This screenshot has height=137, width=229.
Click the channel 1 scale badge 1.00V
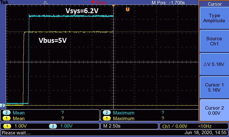(7, 126)
